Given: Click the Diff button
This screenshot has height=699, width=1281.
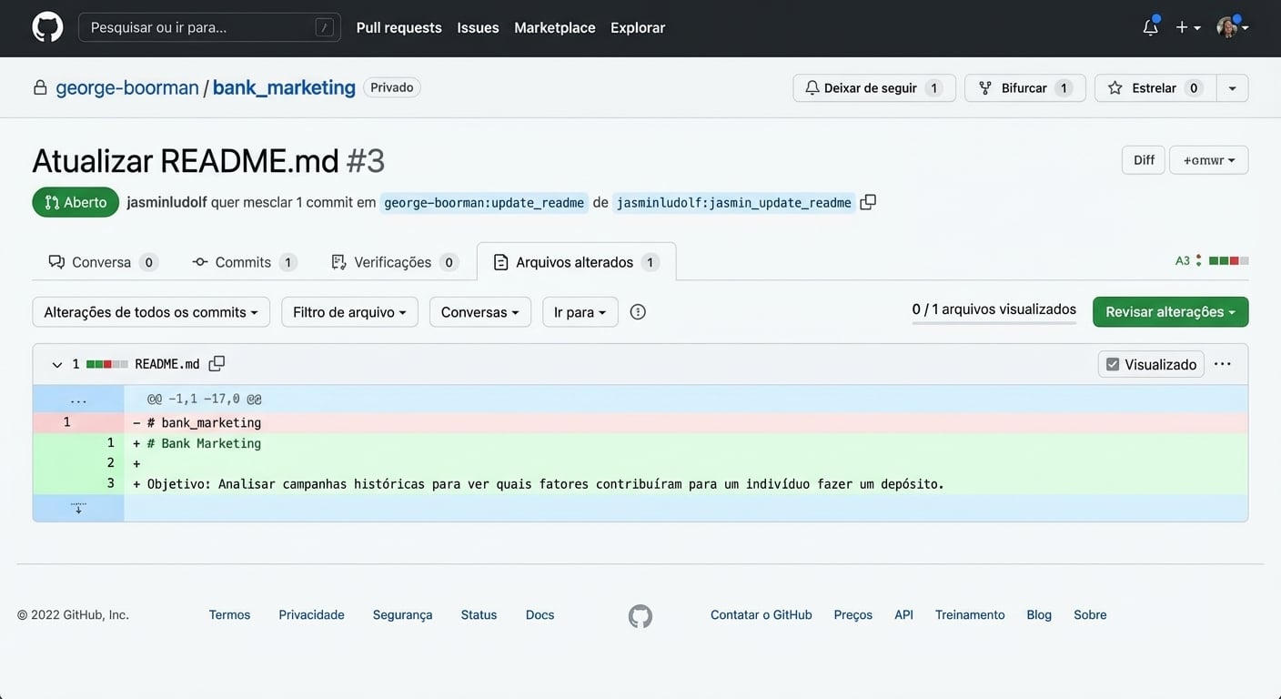Looking at the screenshot, I should [1144, 160].
